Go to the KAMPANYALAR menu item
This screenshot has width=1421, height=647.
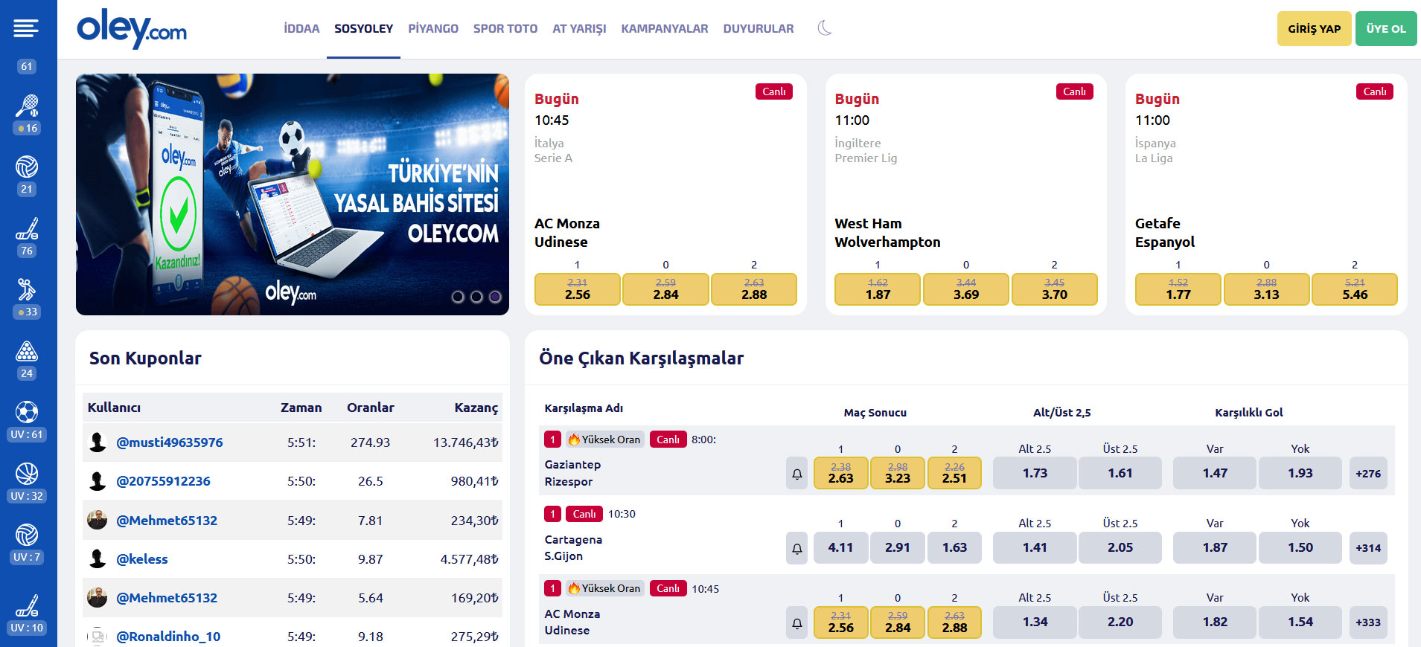(x=665, y=28)
